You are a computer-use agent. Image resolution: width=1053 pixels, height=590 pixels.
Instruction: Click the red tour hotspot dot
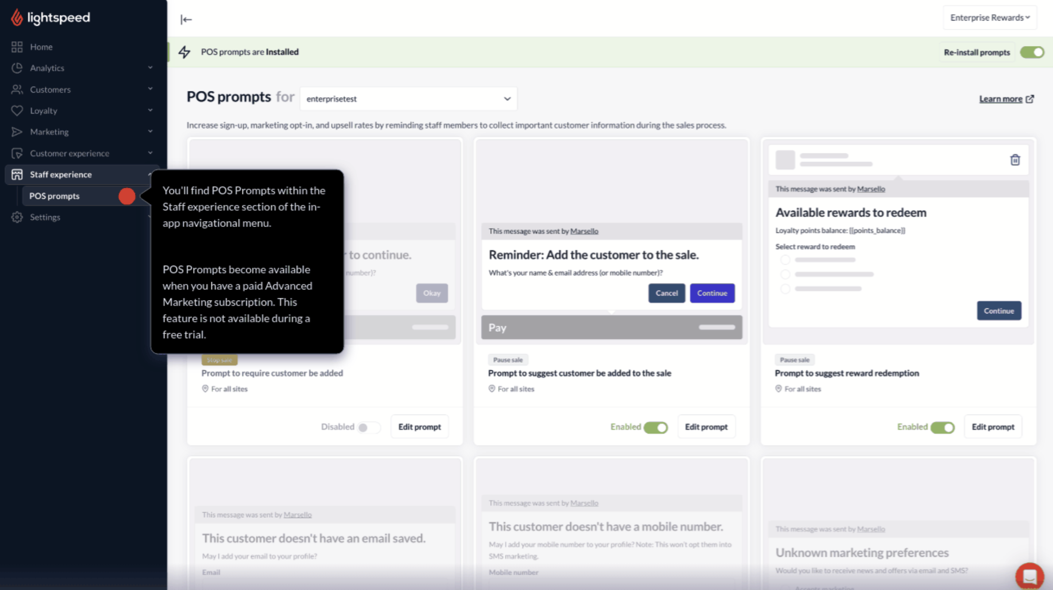point(127,196)
